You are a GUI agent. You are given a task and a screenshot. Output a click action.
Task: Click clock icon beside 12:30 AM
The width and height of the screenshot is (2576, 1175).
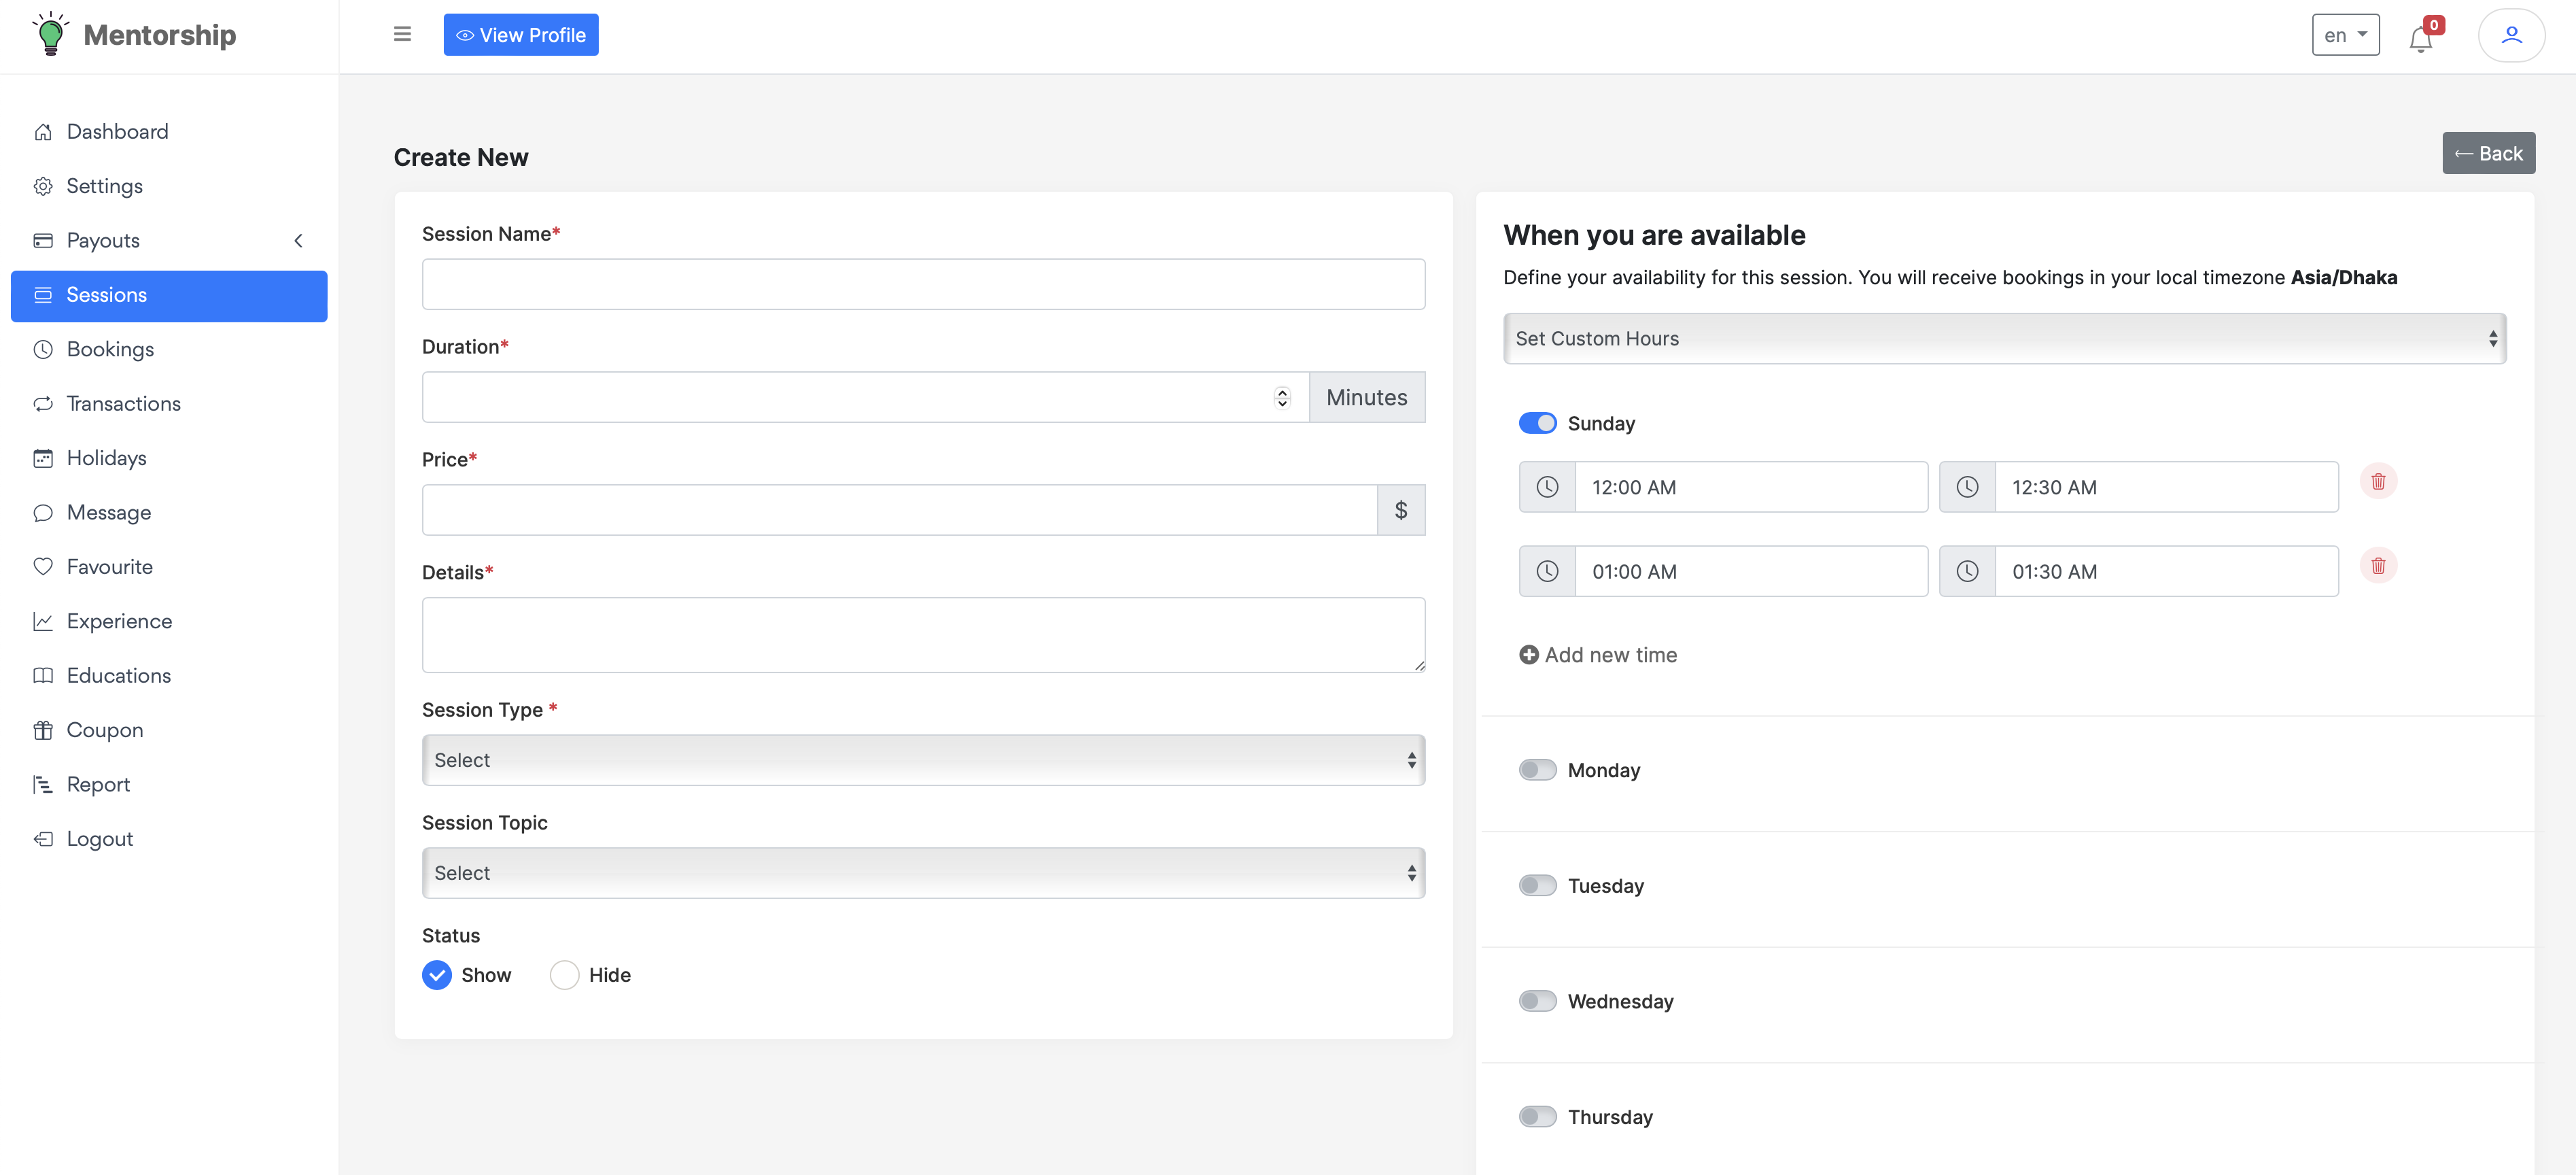1966,488
